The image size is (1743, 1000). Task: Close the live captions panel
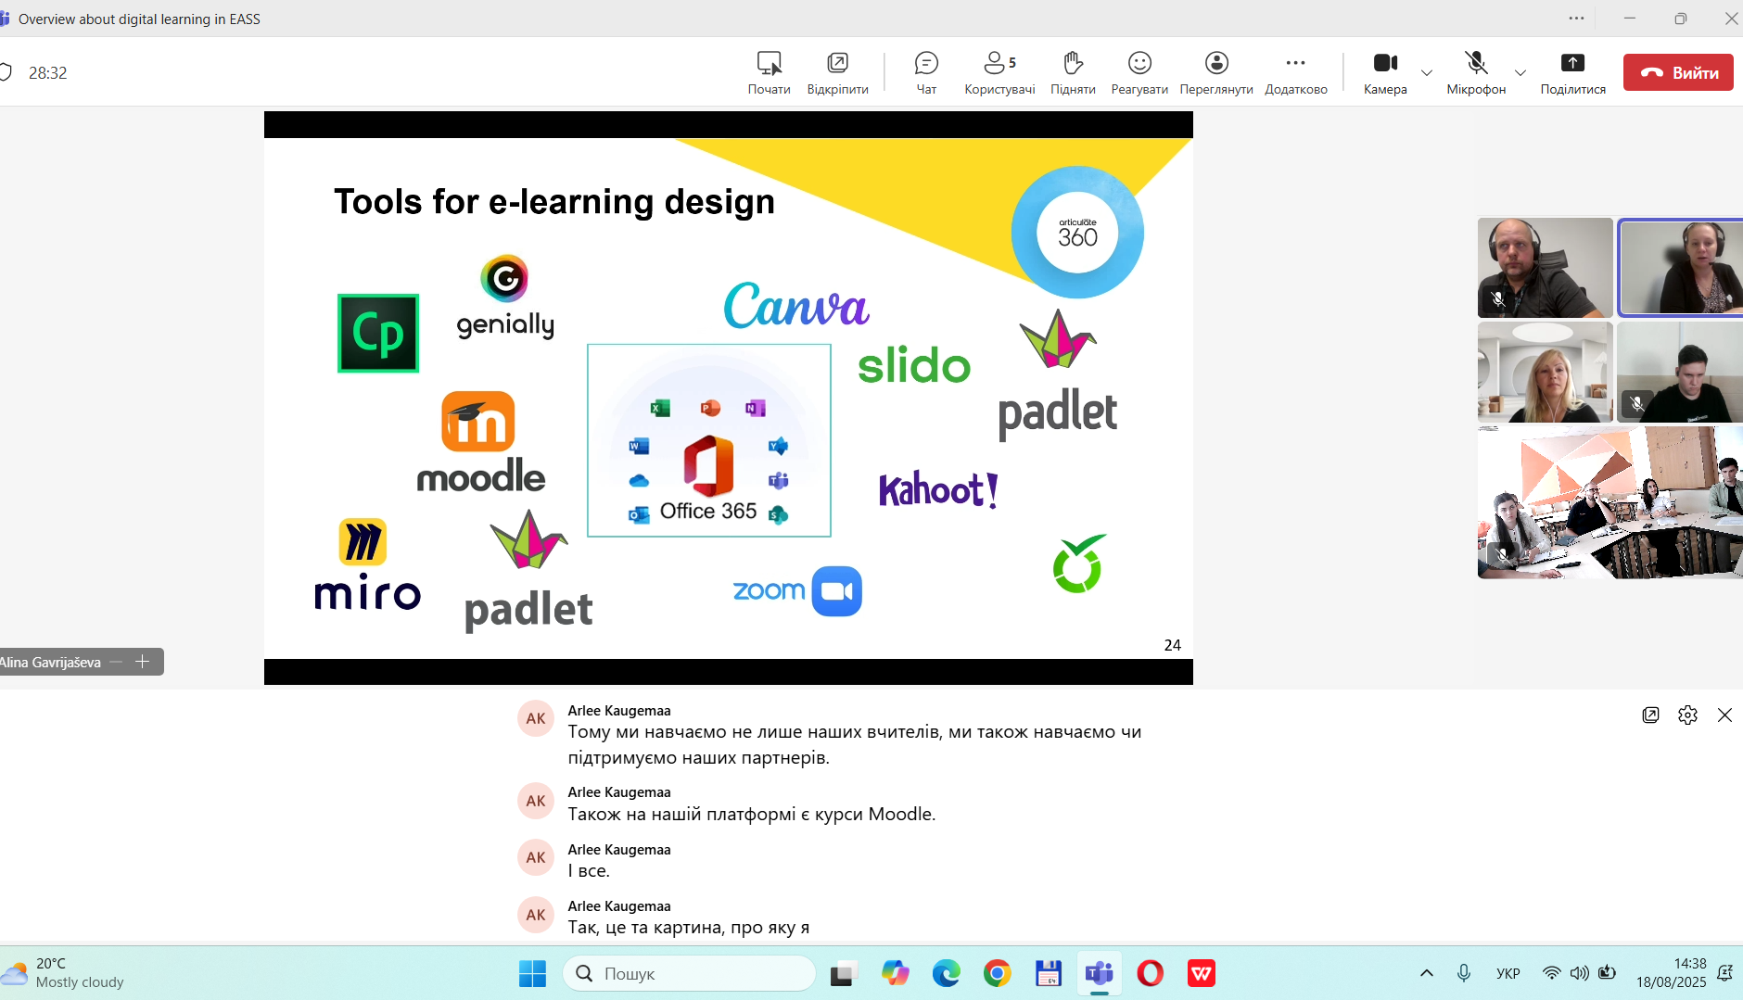pyautogui.click(x=1724, y=715)
